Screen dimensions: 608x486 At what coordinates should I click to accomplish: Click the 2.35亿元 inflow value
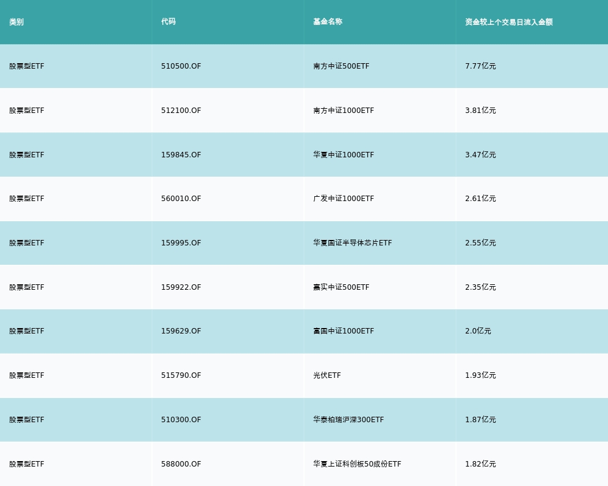point(480,287)
